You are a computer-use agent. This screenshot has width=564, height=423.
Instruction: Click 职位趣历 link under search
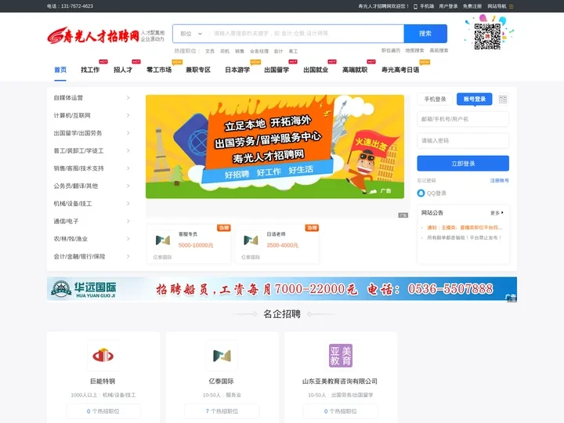click(x=391, y=51)
